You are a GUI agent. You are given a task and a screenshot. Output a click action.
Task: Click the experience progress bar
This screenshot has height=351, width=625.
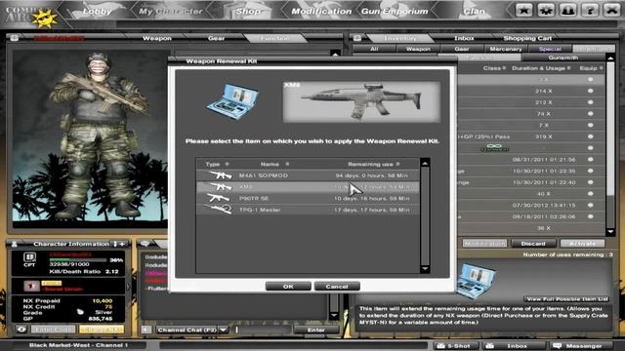click(78, 260)
